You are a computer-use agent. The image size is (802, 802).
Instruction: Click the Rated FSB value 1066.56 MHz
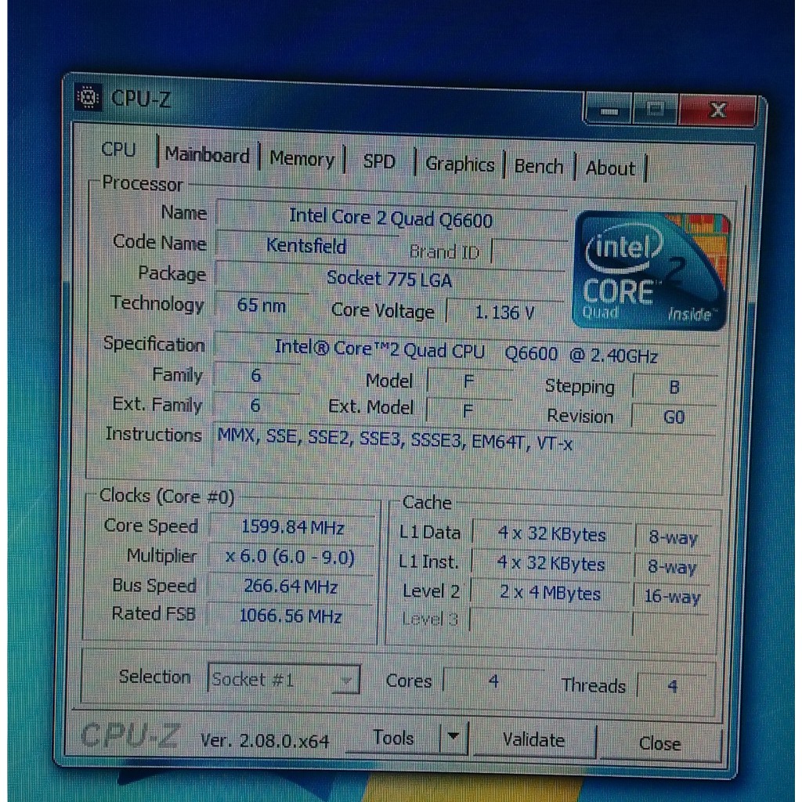[291, 616]
